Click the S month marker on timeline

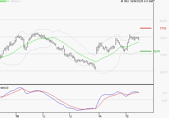coord(127,116)
